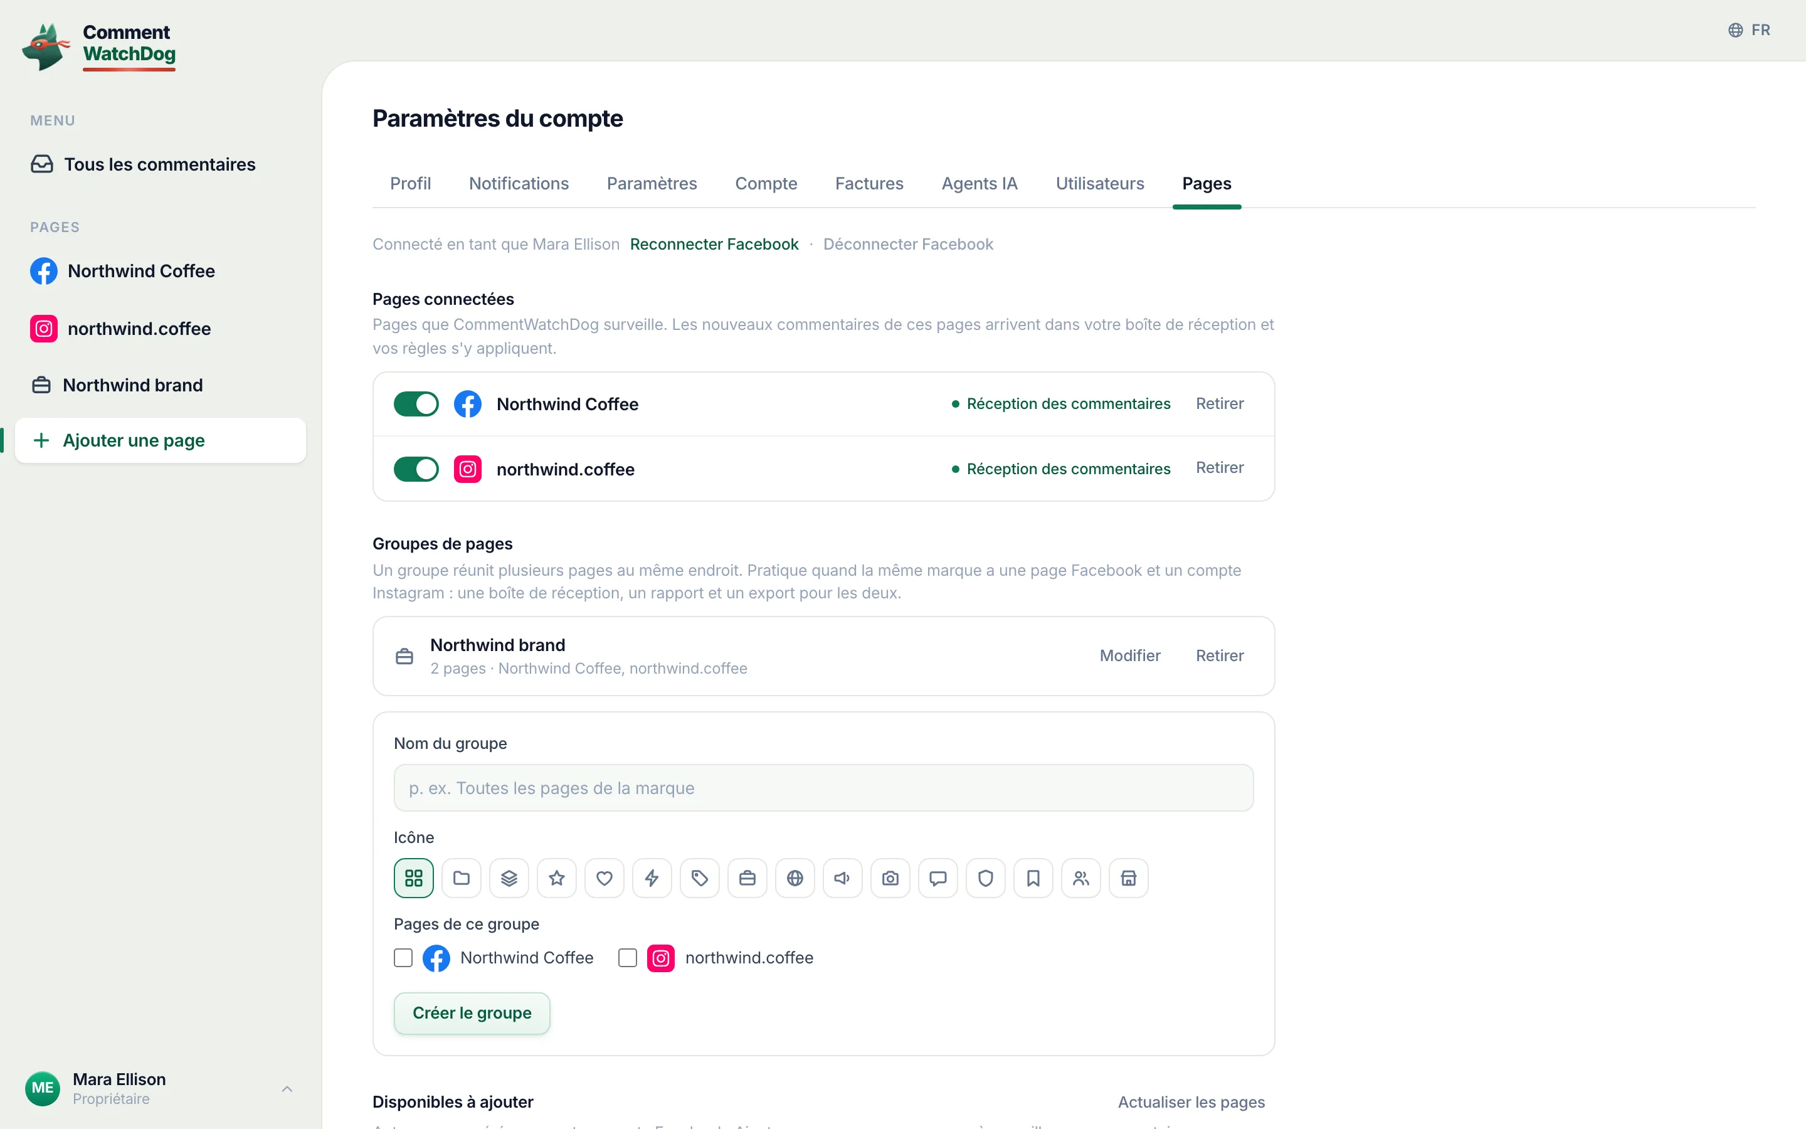Click the CommentWatchDog dog logo
Image resolution: width=1806 pixels, height=1129 pixels.
pos(46,46)
